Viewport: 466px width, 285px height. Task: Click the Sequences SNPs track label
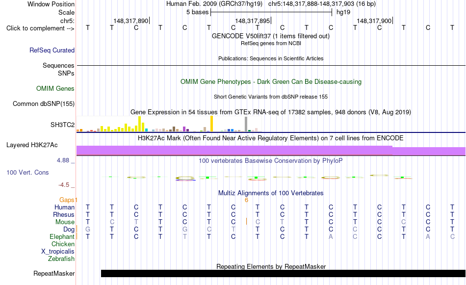(58, 69)
